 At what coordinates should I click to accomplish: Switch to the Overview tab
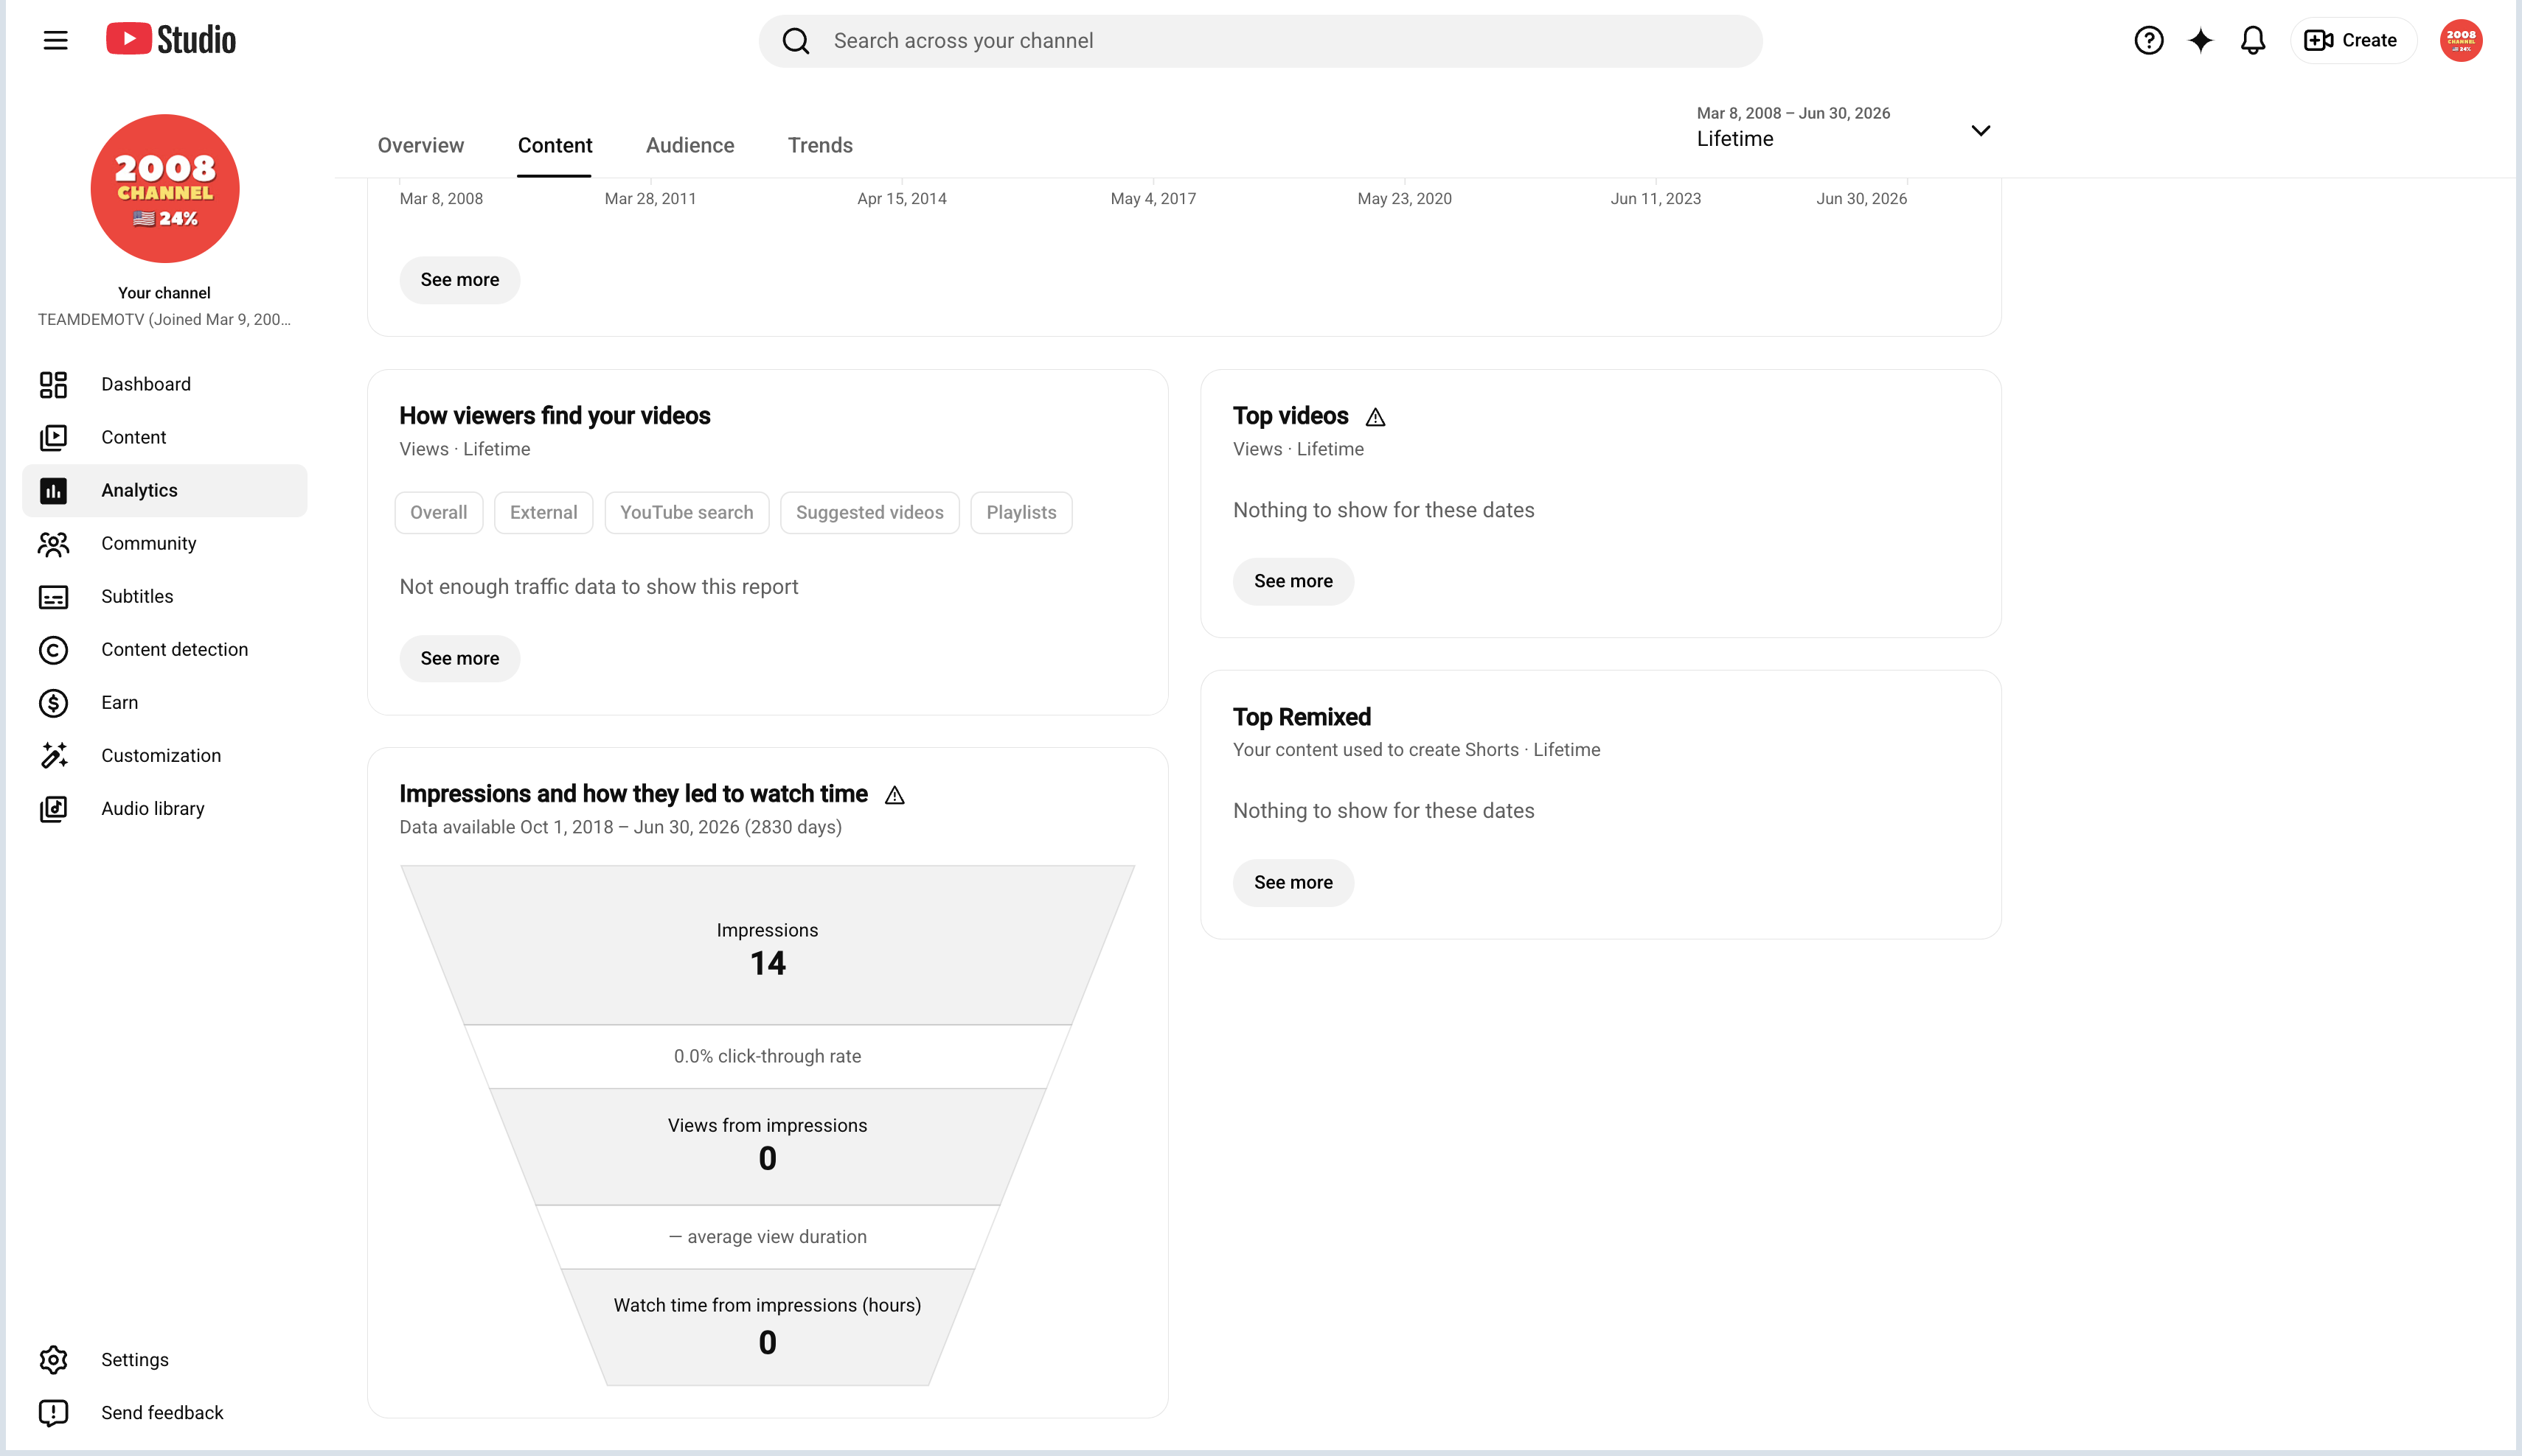click(x=420, y=145)
